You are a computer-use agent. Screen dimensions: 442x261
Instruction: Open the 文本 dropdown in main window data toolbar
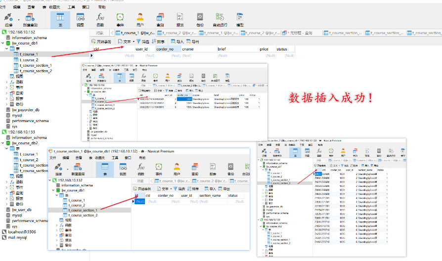pos(126,42)
